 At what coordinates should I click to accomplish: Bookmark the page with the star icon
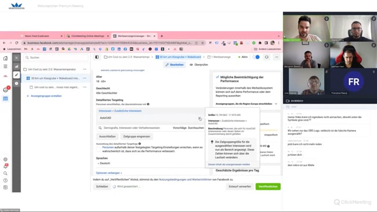tap(202, 43)
